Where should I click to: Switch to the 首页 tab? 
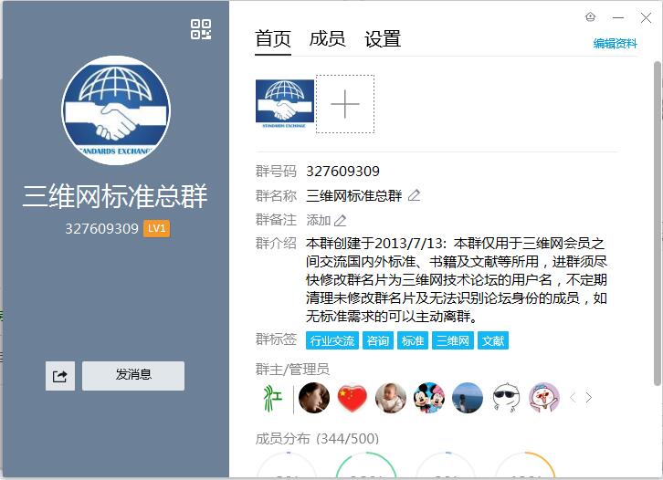point(273,39)
